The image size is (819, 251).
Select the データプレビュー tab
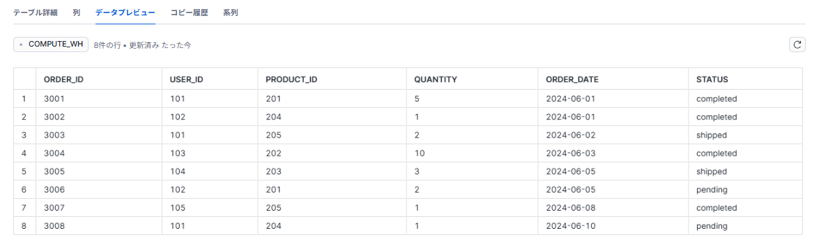(x=125, y=13)
